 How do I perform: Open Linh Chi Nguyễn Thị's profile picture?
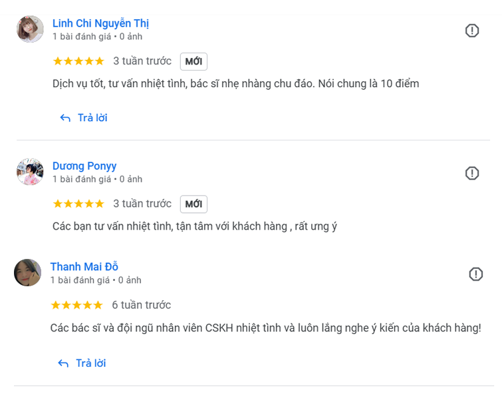pos(30,29)
